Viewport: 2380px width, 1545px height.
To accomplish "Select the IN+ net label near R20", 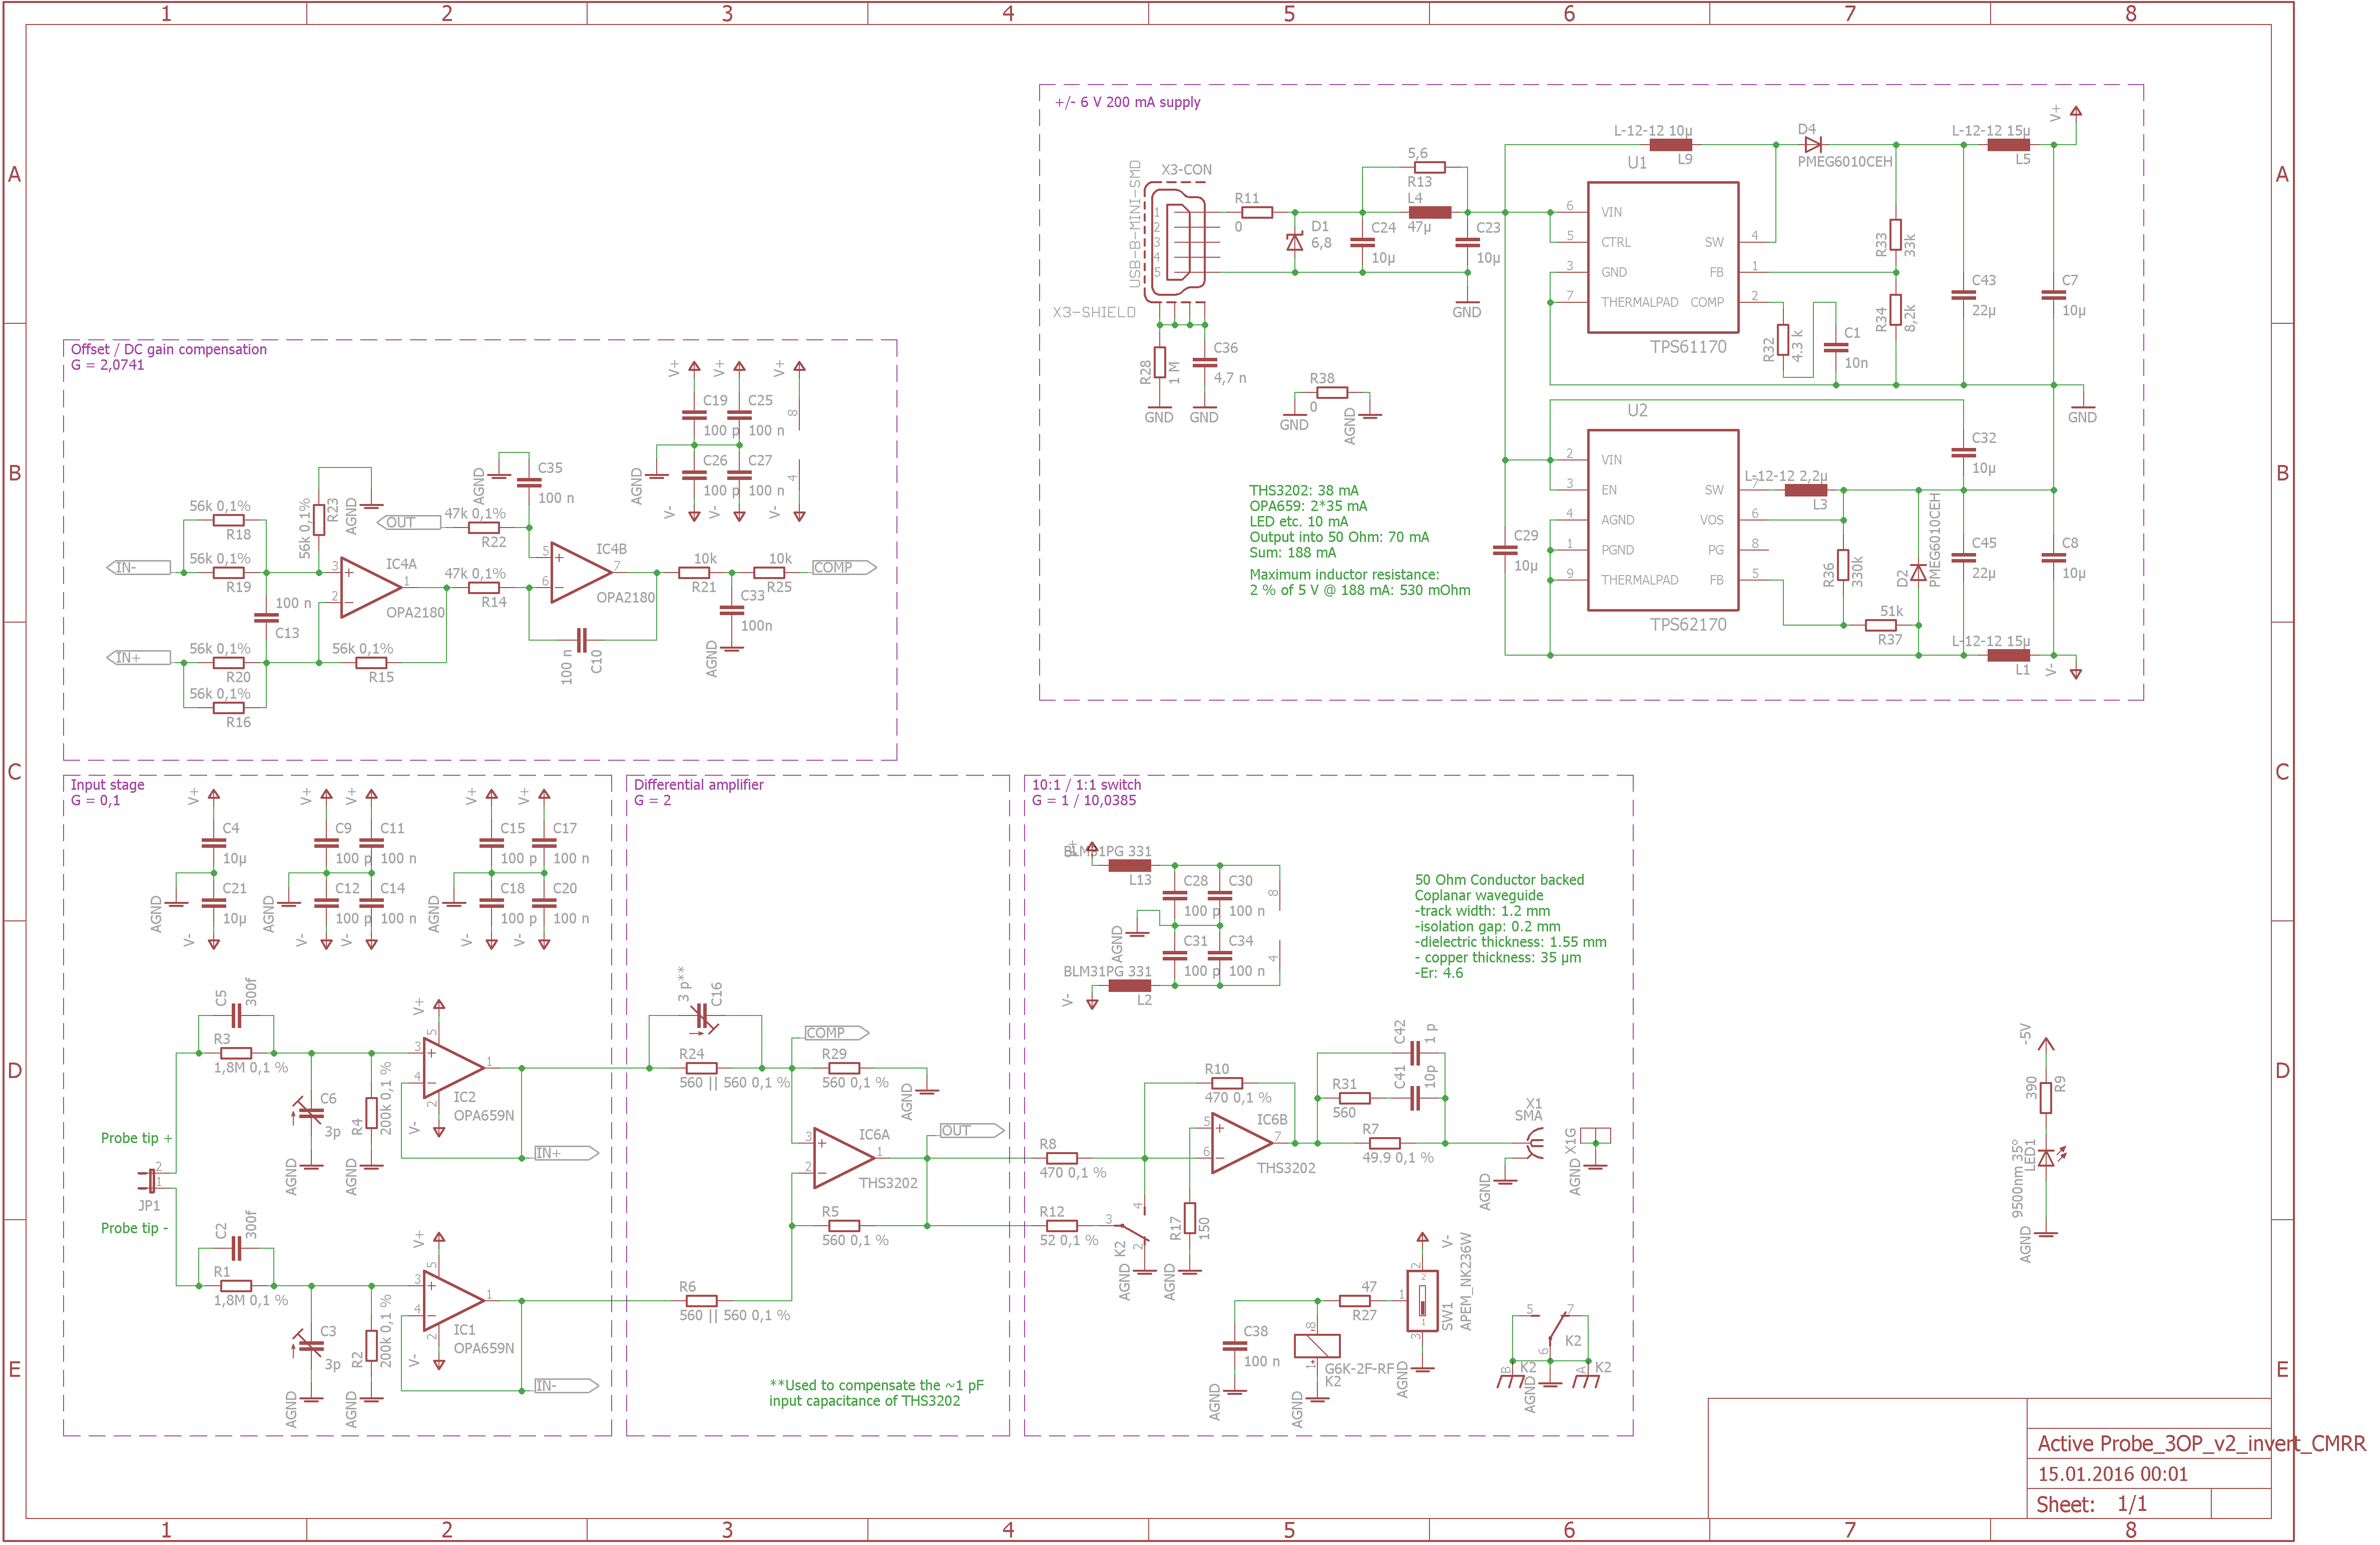I will (x=138, y=657).
